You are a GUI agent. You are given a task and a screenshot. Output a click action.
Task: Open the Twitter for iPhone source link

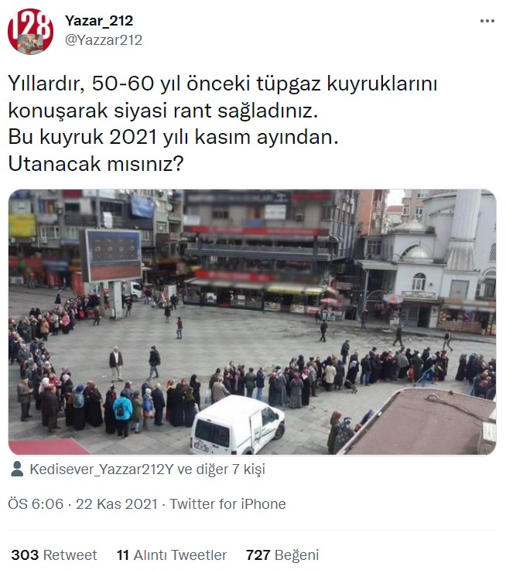point(227,504)
